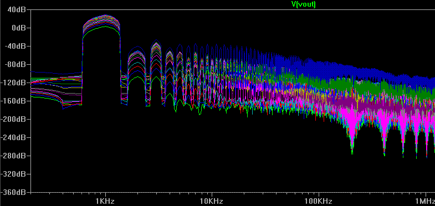The image size is (435, 206).
Task: Click the 40dB axis label
Action: [18, 10]
